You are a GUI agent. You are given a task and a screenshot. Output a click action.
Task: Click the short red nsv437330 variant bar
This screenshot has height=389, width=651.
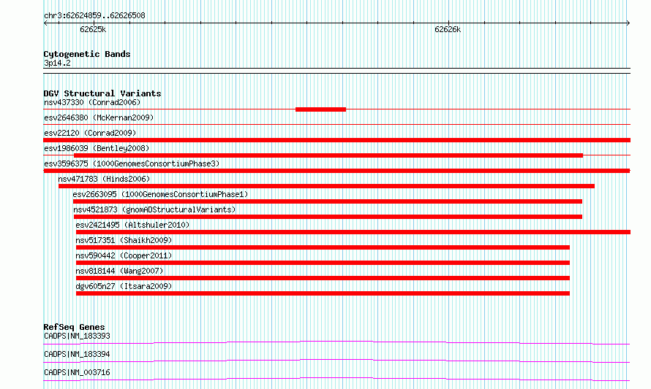tap(320, 109)
